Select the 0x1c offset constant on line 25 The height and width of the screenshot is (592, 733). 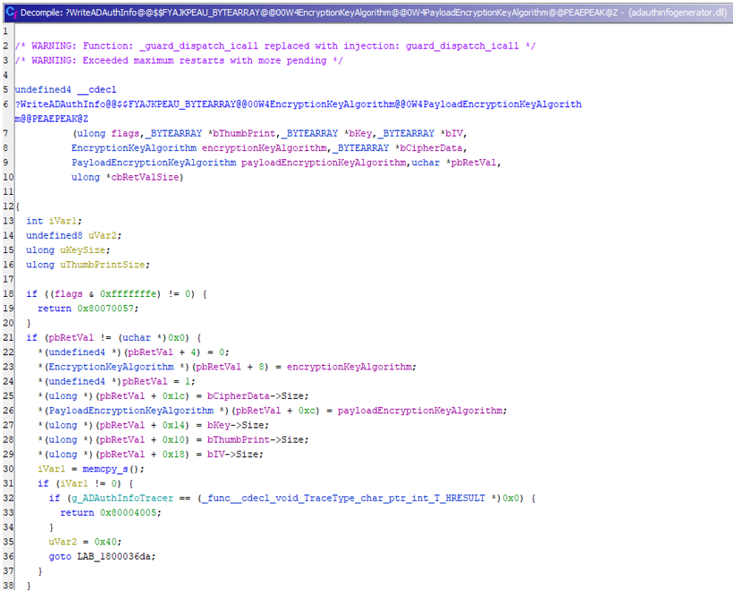point(173,396)
